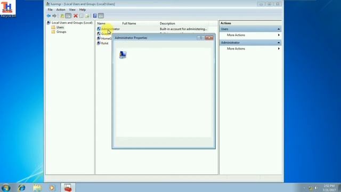
Task: Expand More Actions arrow under Administrator
Action: click(x=279, y=49)
